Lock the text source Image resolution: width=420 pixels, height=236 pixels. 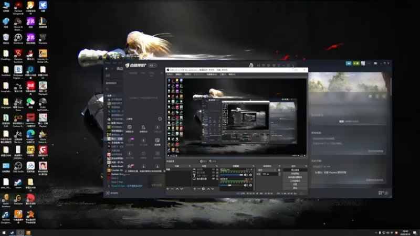coord(217,176)
